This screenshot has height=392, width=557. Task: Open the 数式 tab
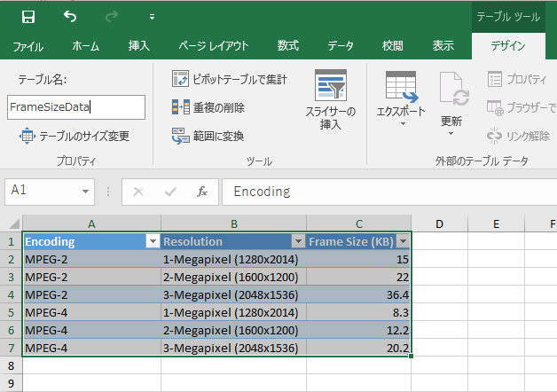288,46
